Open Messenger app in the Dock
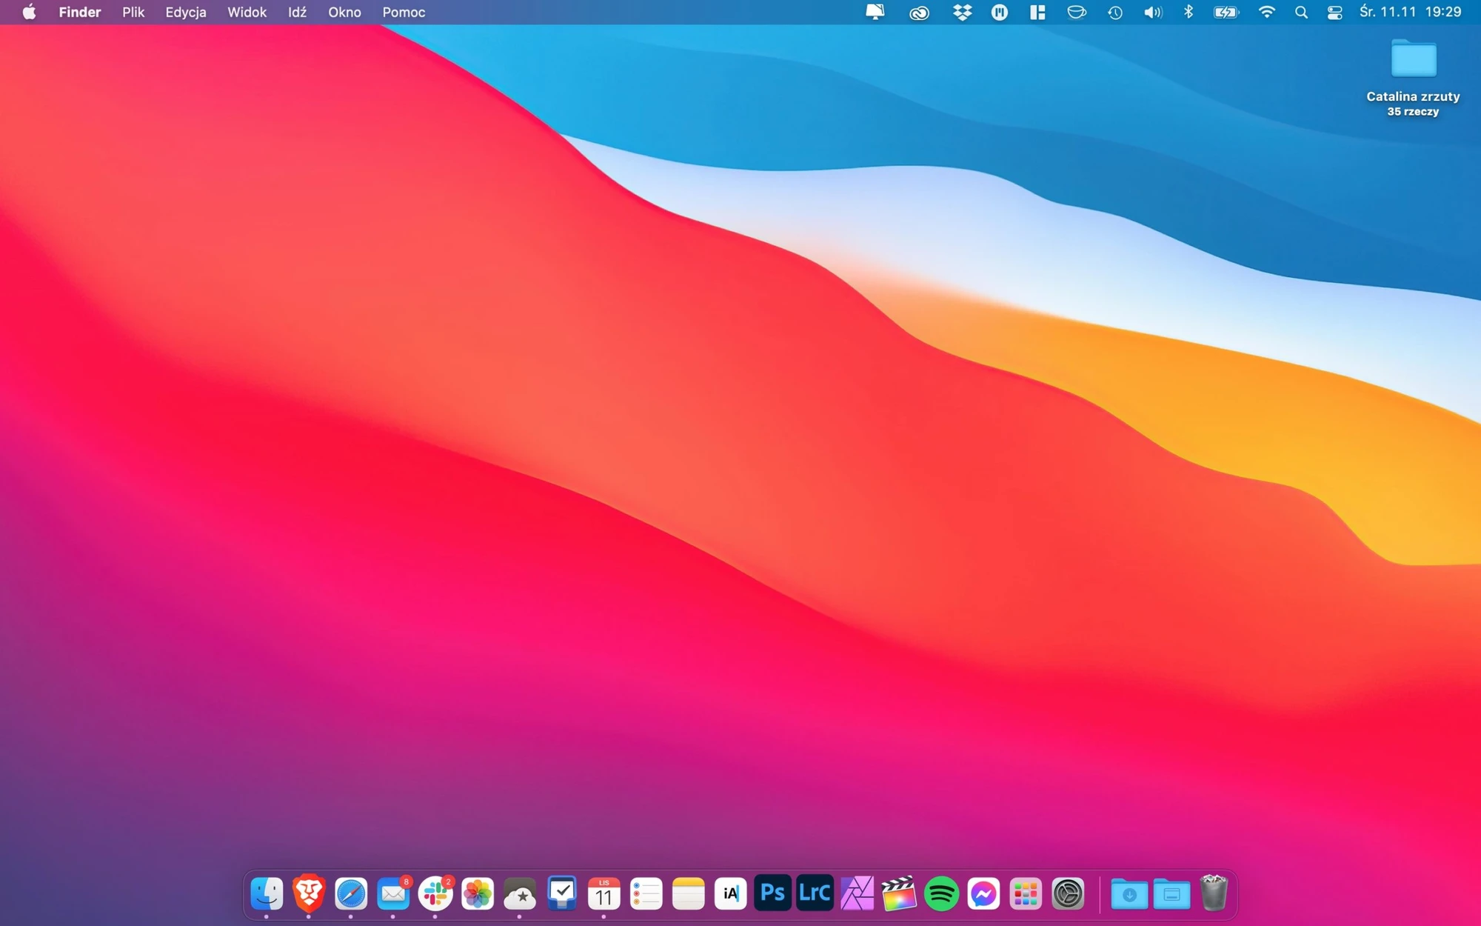Image resolution: width=1481 pixels, height=926 pixels. point(983,894)
